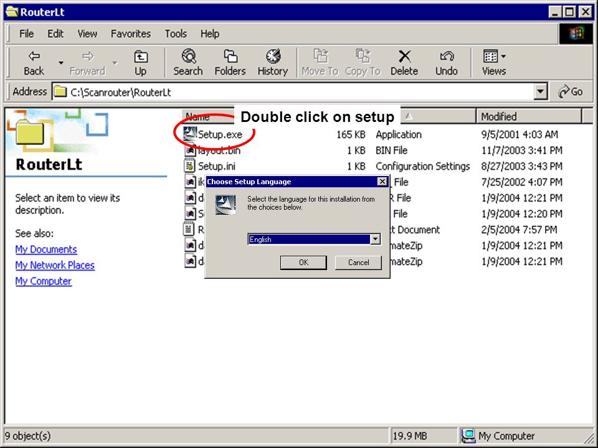Click the '19.9 MB' status bar entry
The width and height of the screenshot is (598, 448).
point(410,436)
